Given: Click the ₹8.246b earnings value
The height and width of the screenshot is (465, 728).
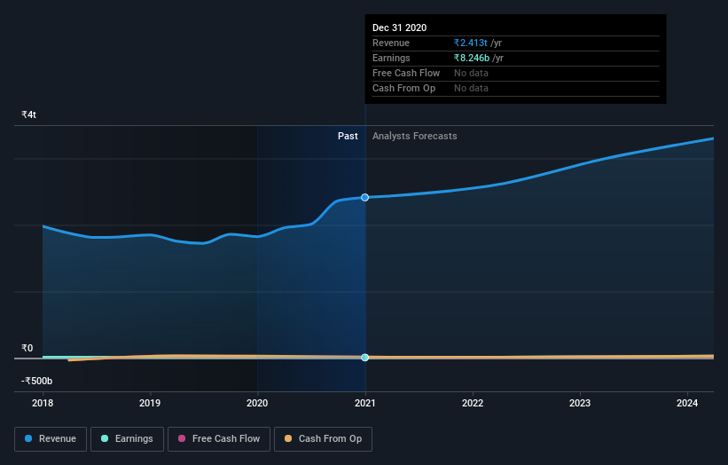Looking at the screenshot, I should click(x=471, y=58).
